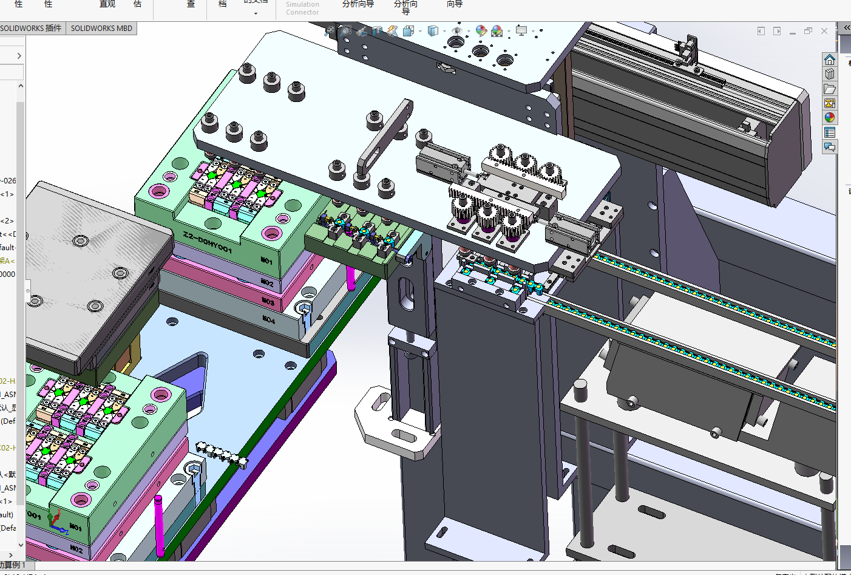Activate the Section View tool
The width and height of the screenshot is (851, 575).
377,31
